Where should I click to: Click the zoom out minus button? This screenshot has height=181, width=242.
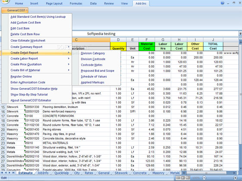204,178
